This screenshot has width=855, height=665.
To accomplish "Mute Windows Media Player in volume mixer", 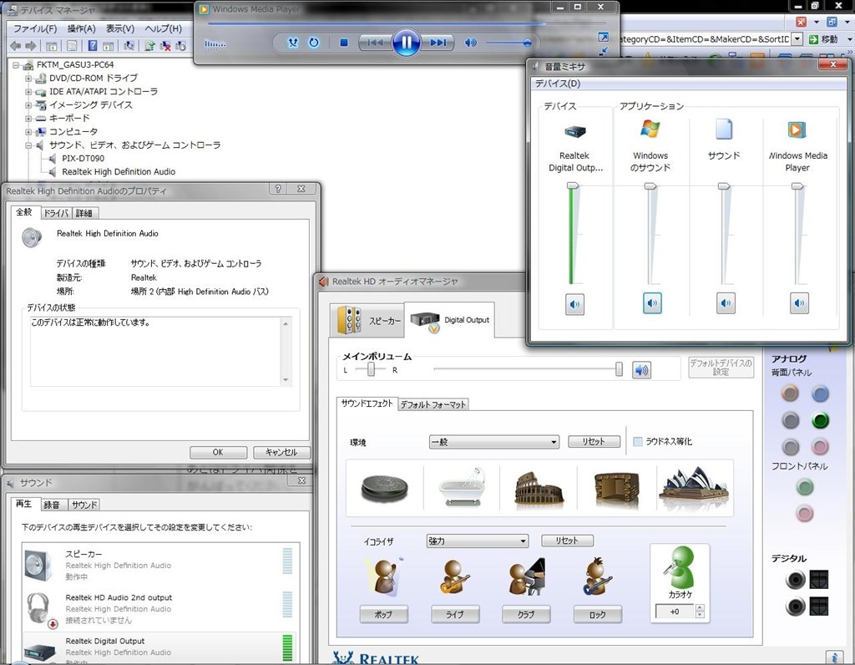I will [x=799, y=304].
